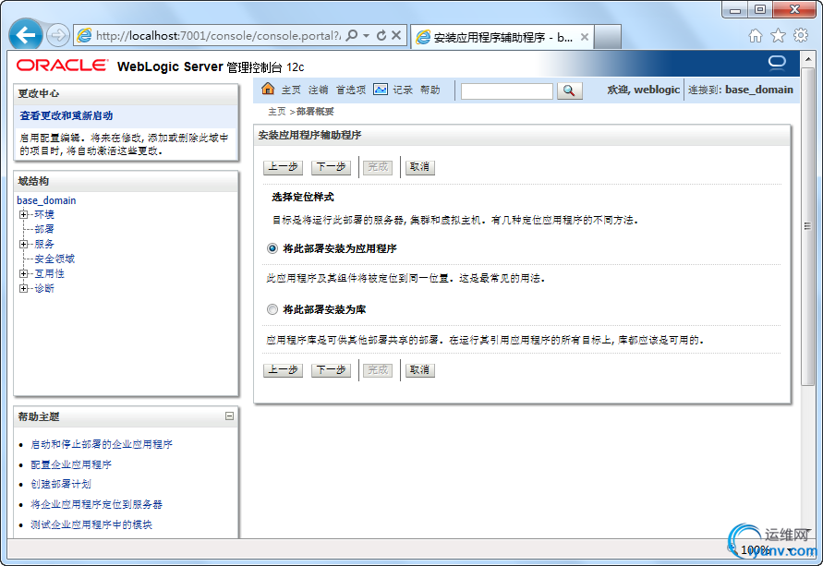Click 注销 to log out
The width and height of the screenshot is (823, 566).
pyautogui.click(x=318, y=90)
